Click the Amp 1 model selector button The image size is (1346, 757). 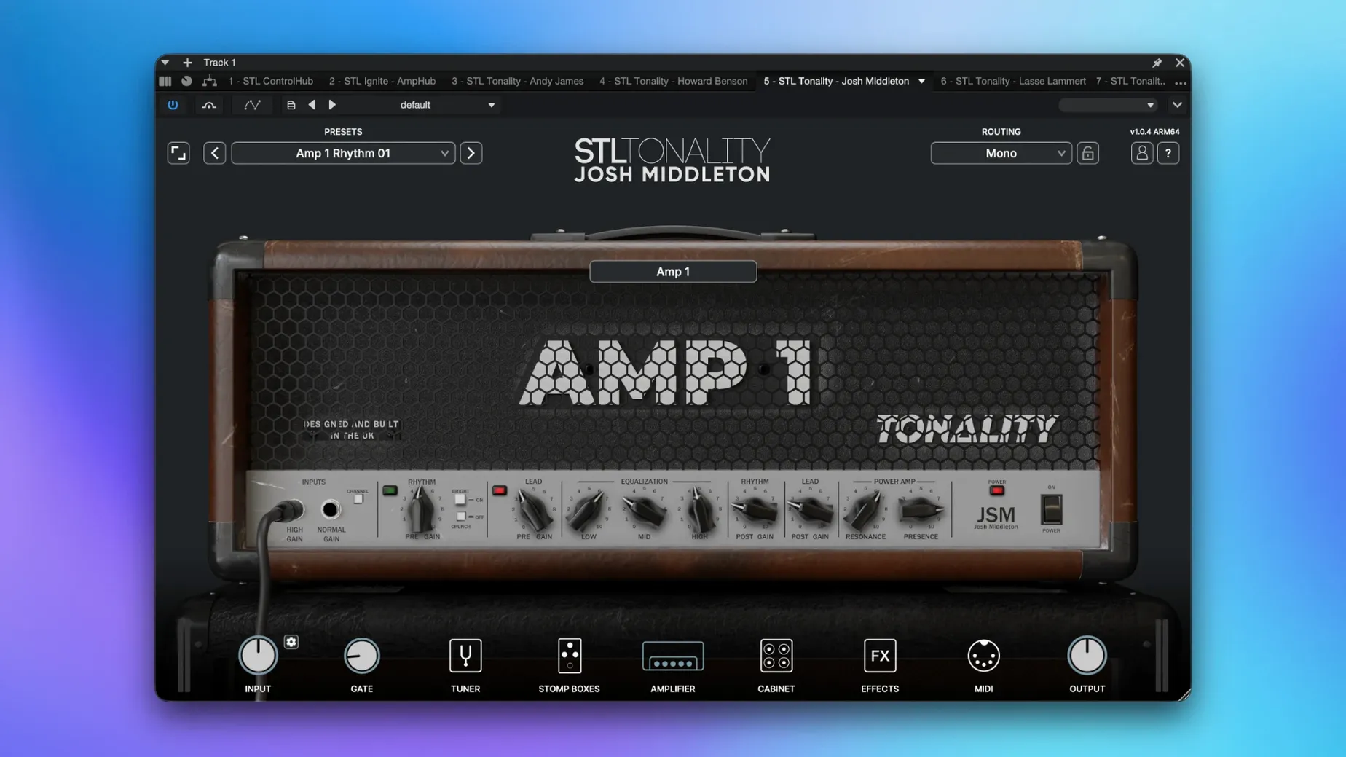673,272
